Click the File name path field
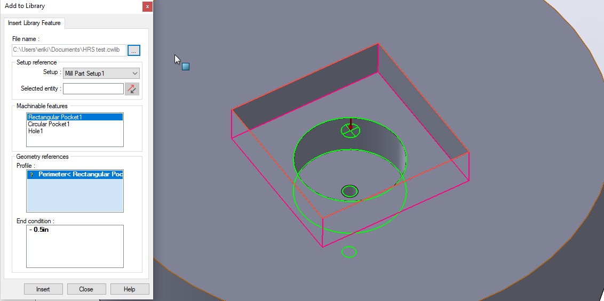Image resolution: width=604 pixels, height=301 pixels. 69,50
